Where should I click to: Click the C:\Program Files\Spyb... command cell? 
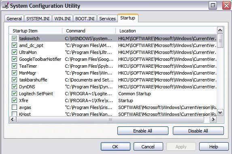coord(89,66)
